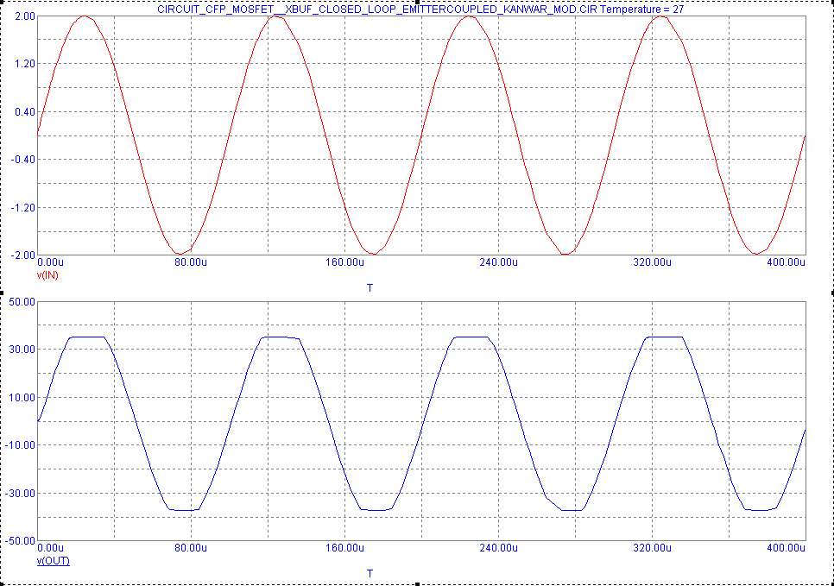Image resolution: width=834 pixels, height=586 pixels.
Task: Click the 240.00u time label on bottom plot
Action: (x=498, y=548)
